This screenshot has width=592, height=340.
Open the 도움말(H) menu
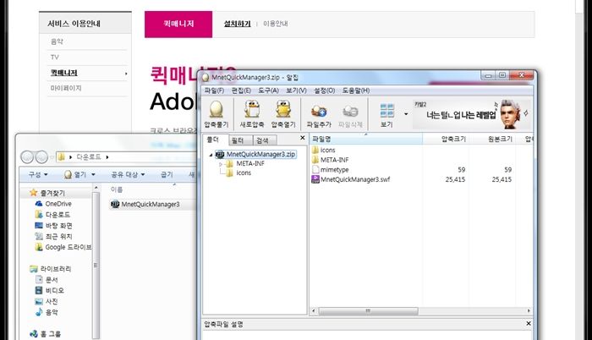[x=356, y=90]
